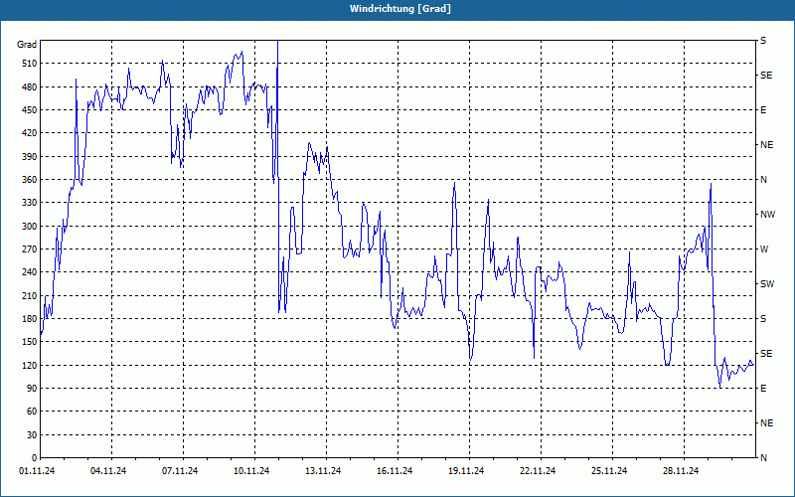Select the y-axis value 90
Screen dimensions: 795x497
(32, 389)
